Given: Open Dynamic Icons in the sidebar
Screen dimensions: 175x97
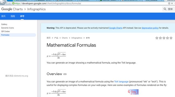Looking at the screenshot, I should pyautogui.click(x=8, y=28).
